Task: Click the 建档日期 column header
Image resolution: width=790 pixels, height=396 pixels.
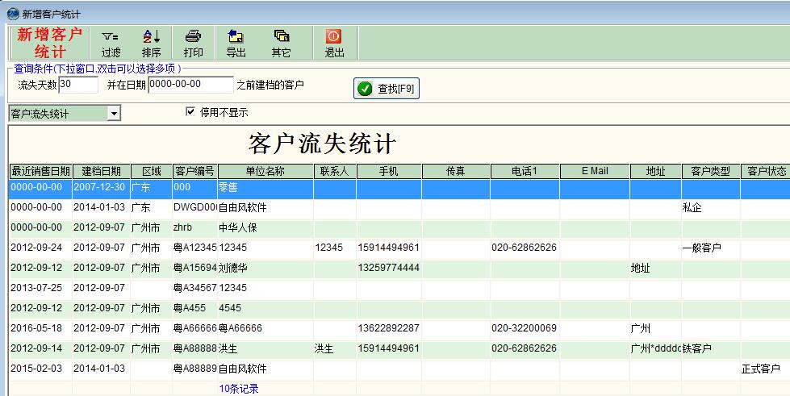Action: pos(101,171)
